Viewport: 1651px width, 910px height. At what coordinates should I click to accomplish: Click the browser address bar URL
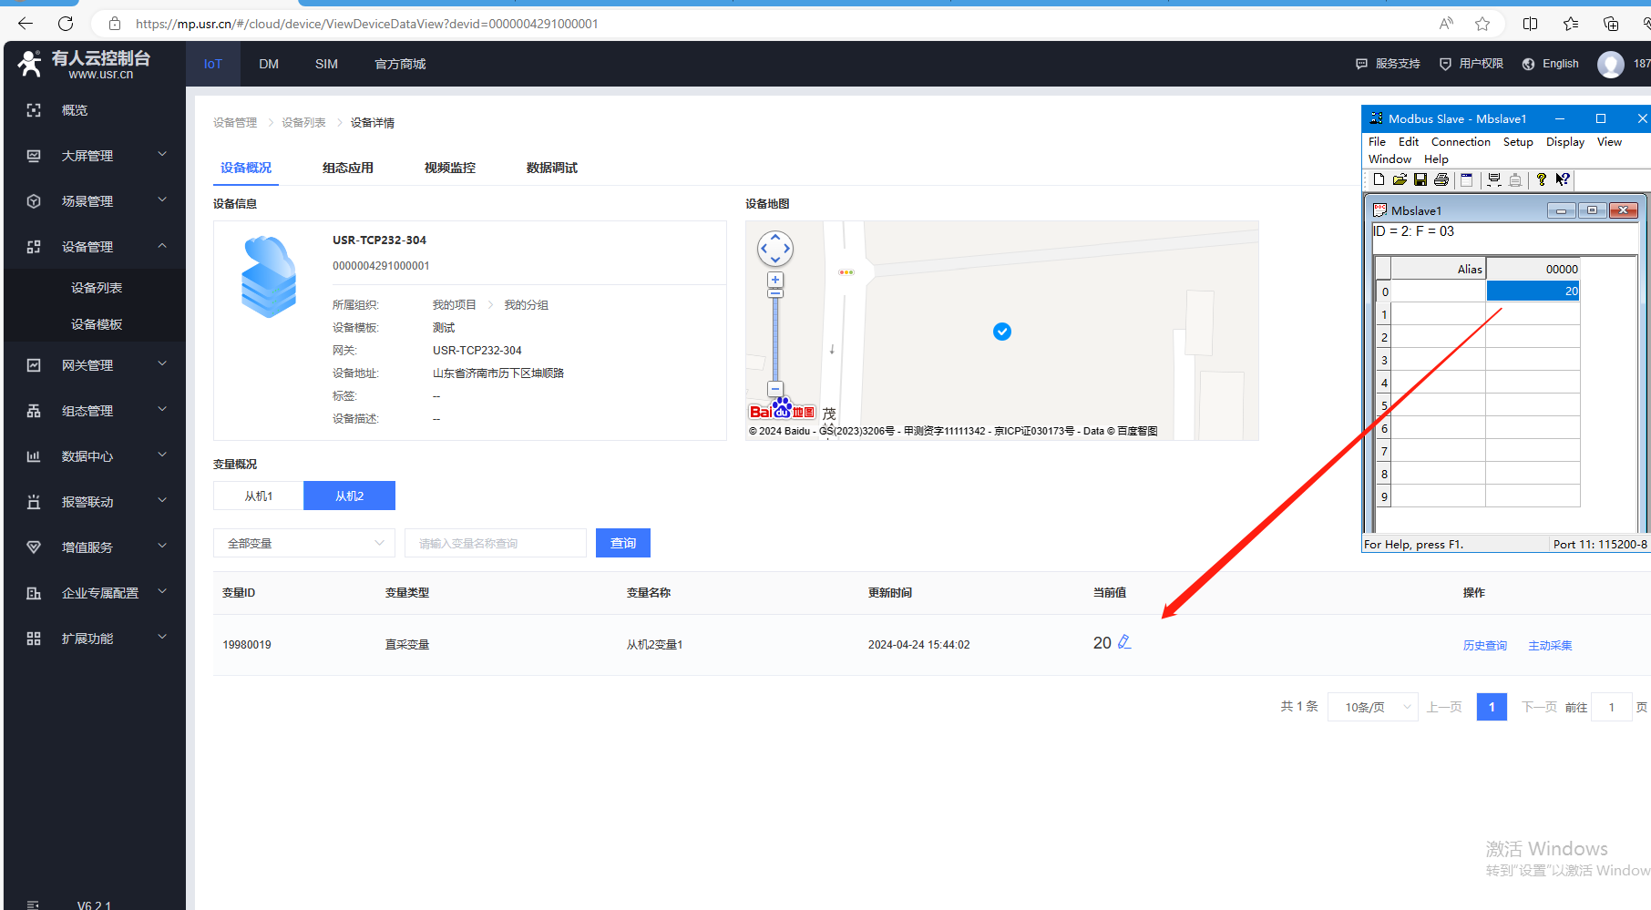click(366, 24)
